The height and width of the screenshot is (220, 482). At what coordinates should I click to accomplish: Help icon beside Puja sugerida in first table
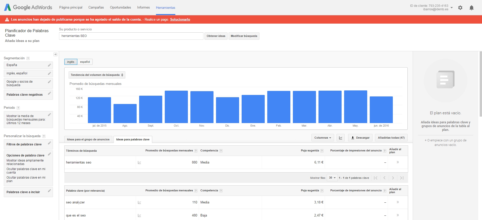click(322, 151)
